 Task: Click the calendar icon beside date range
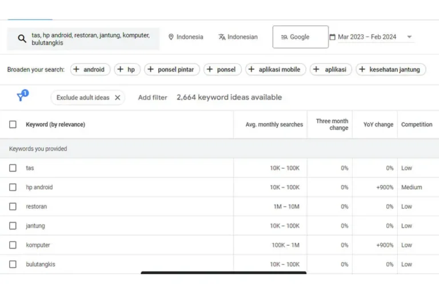pos(332,37)
